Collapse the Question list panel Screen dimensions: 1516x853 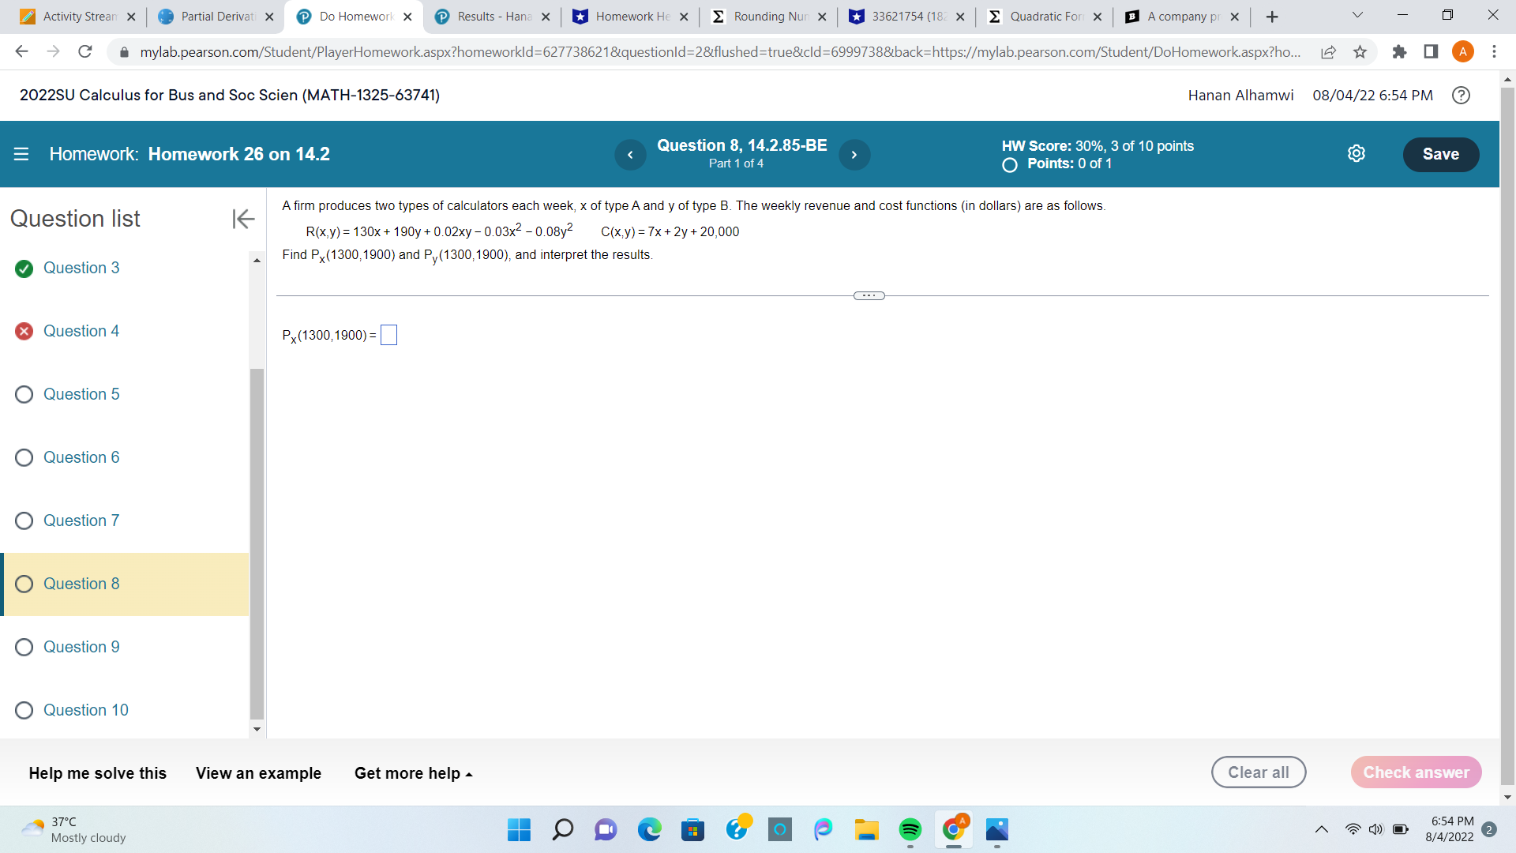(243, 219)
